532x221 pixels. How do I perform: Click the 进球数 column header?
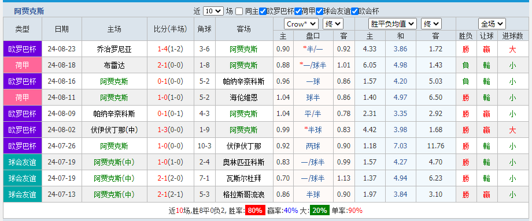click(x=512, y=36)
